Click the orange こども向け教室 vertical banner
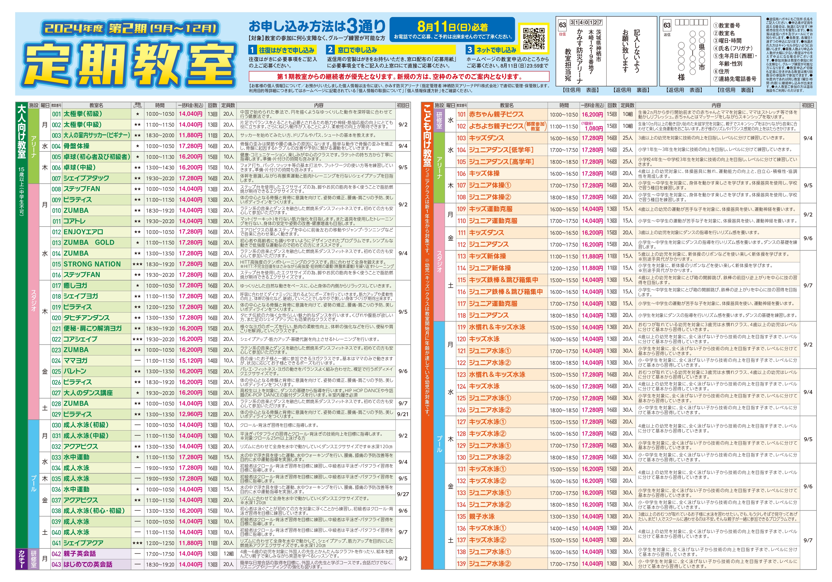This screenshot has height=582, width=832. click(x=427, y=336)
